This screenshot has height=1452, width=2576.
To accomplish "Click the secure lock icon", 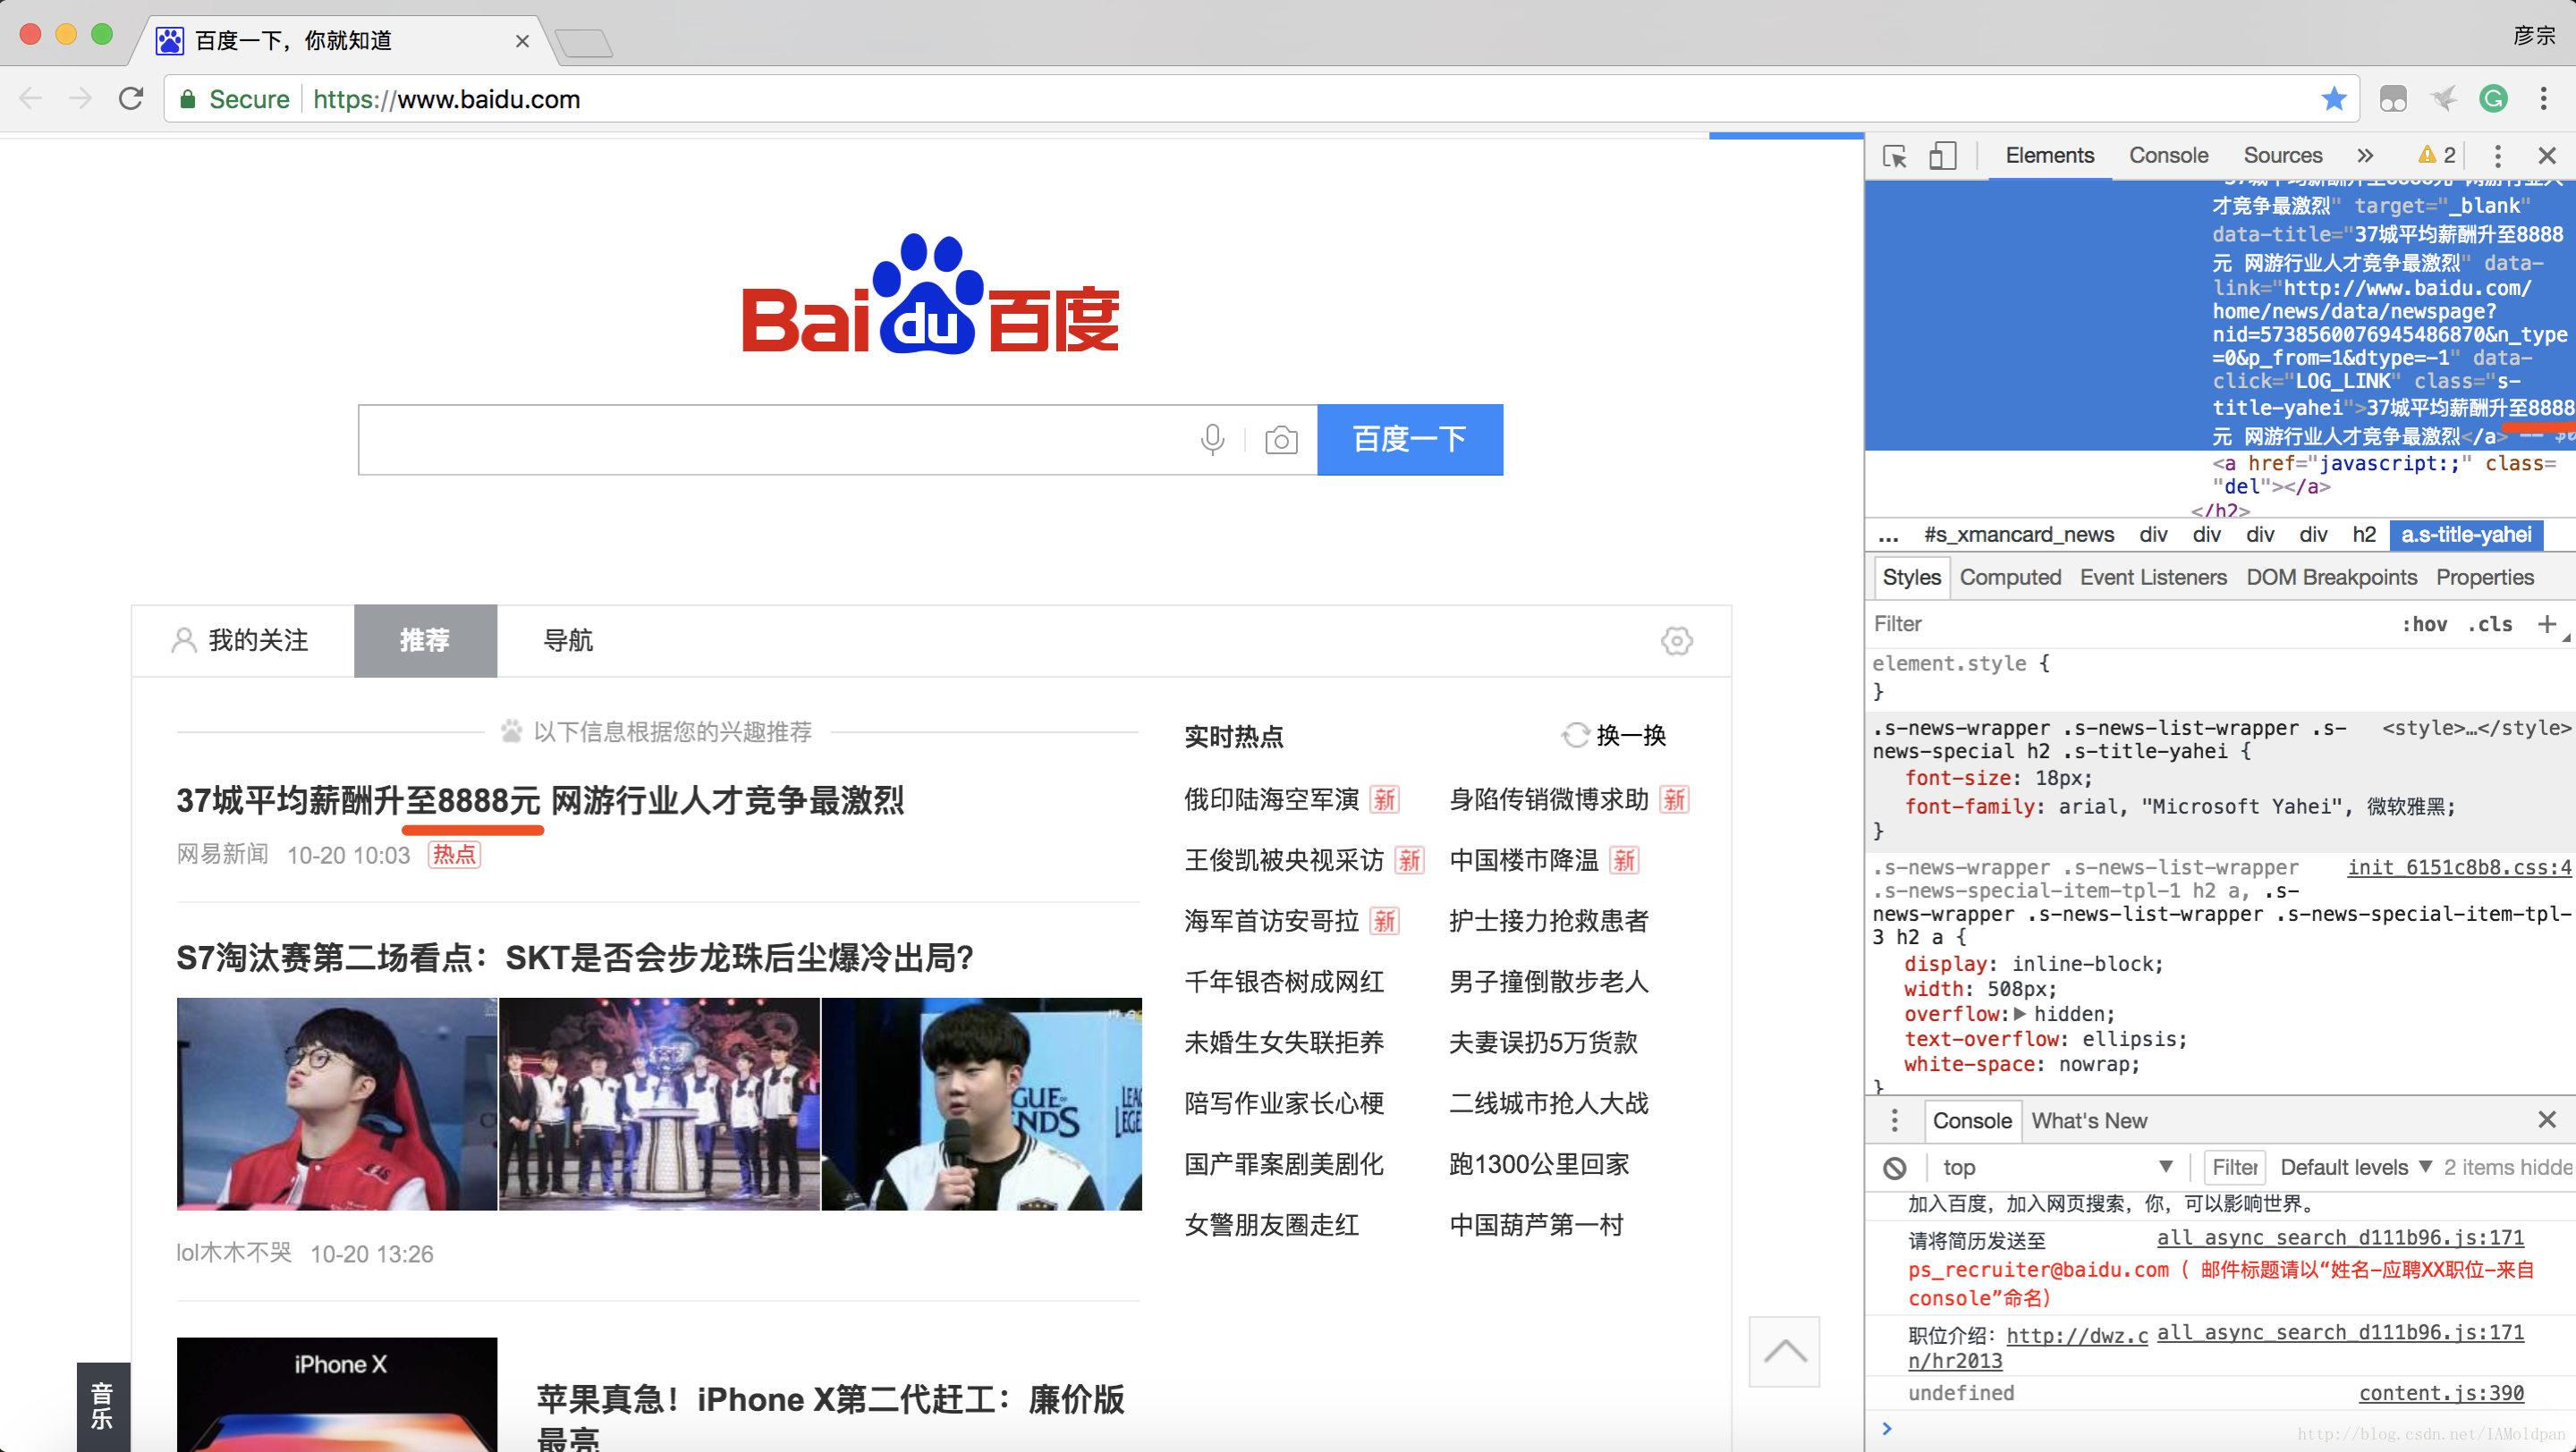I will click(187, 99).
